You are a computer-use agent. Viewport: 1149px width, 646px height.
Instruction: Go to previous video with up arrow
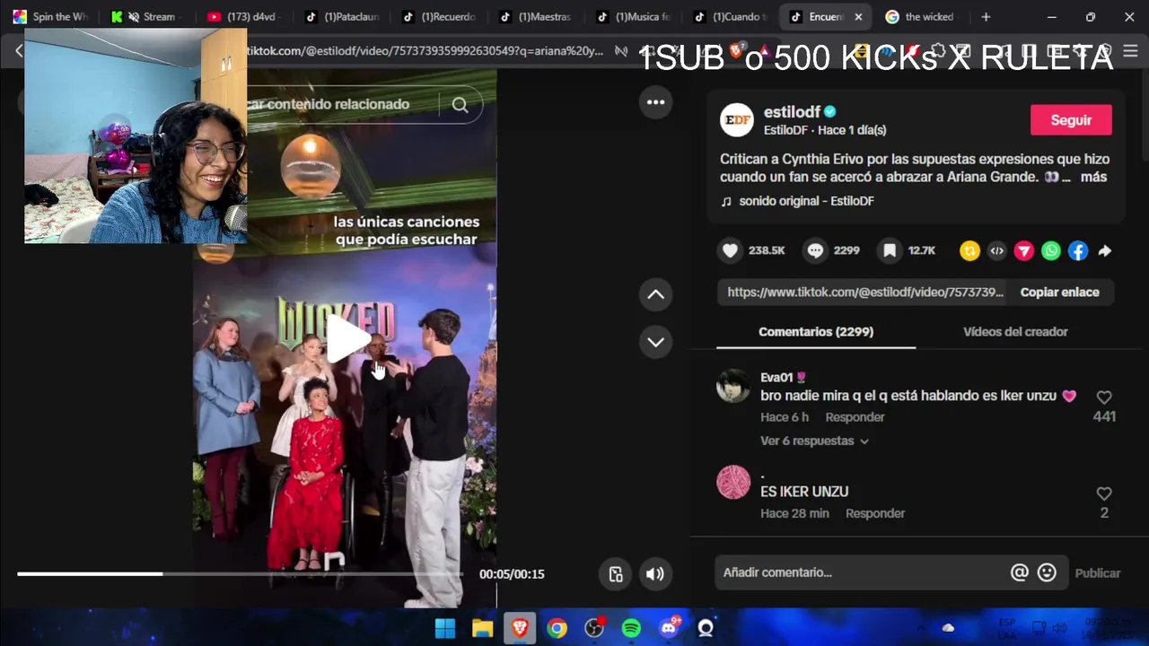656,294
